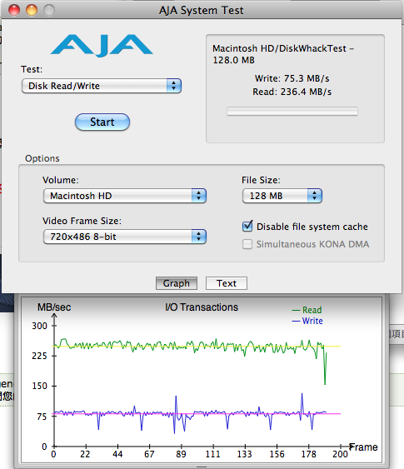Click the AJA logo

pos(102,46)
